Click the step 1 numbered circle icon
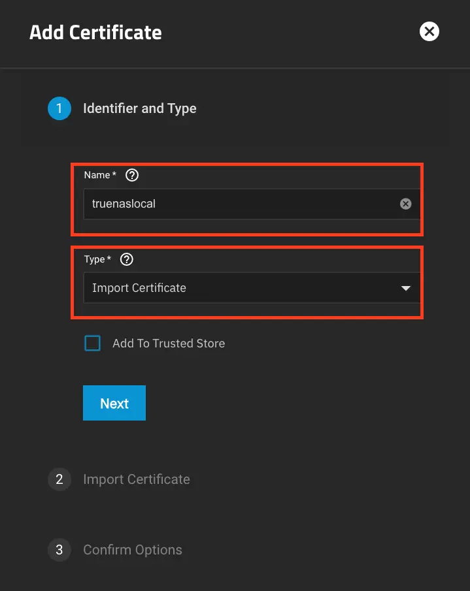470x591 pixels. pos(59,108)
